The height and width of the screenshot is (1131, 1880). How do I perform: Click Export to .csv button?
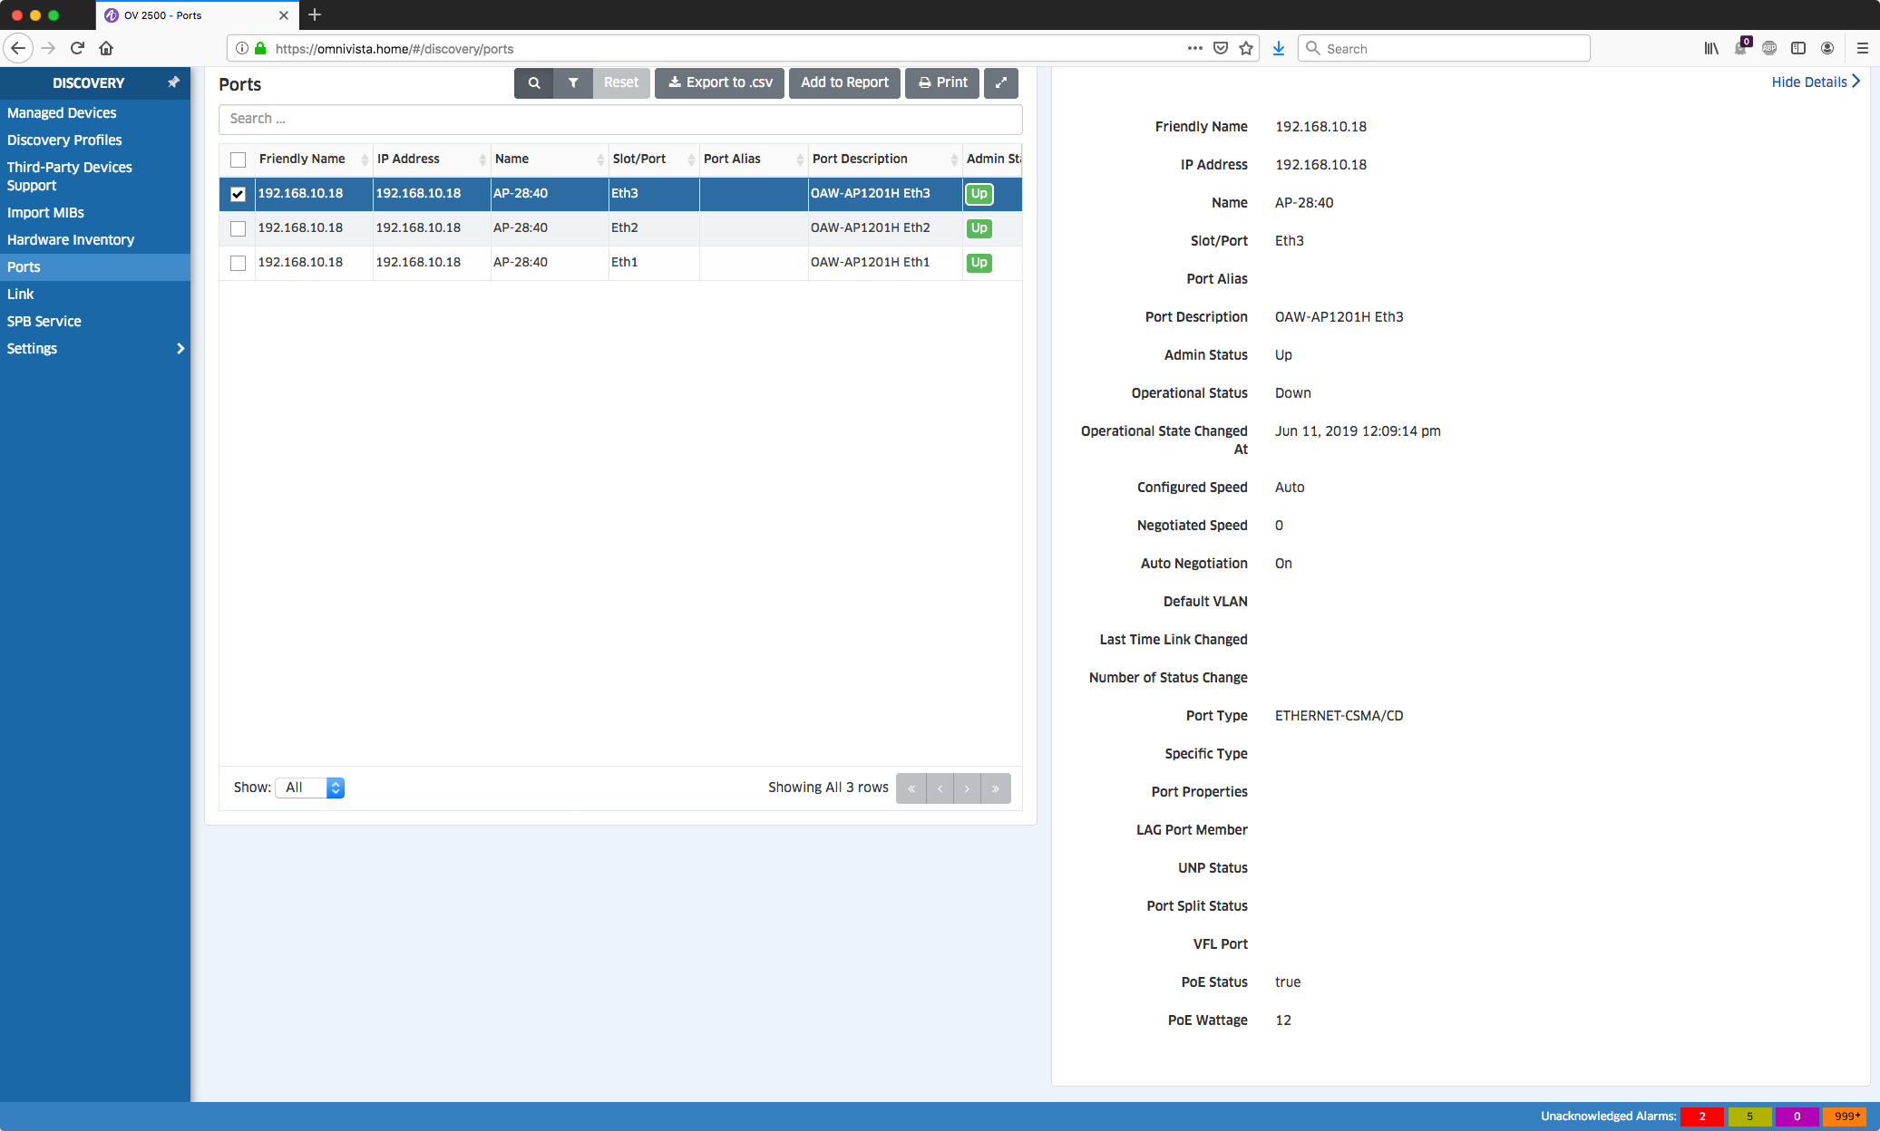(720, 82)
